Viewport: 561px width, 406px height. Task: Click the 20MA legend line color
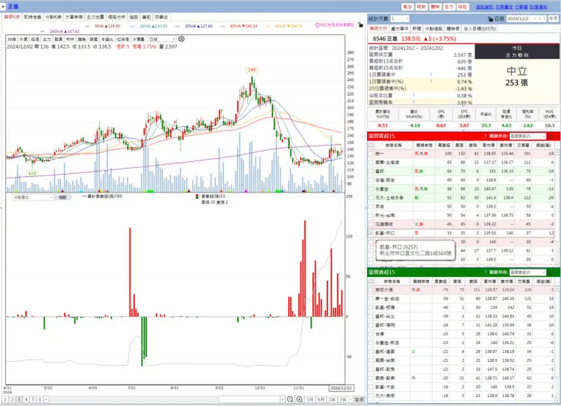click(178, 26)
